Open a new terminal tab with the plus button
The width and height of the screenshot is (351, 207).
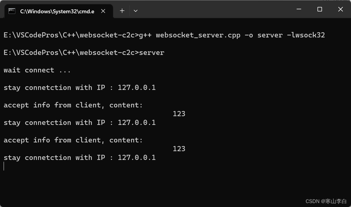click(122, 11)
